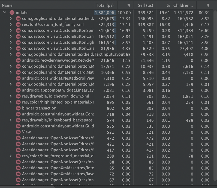
Task: Click Total value 161,544
Action: 106,43
